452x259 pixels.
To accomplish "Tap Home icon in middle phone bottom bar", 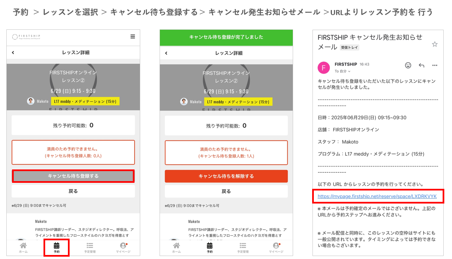I will [x=176, y=247].
